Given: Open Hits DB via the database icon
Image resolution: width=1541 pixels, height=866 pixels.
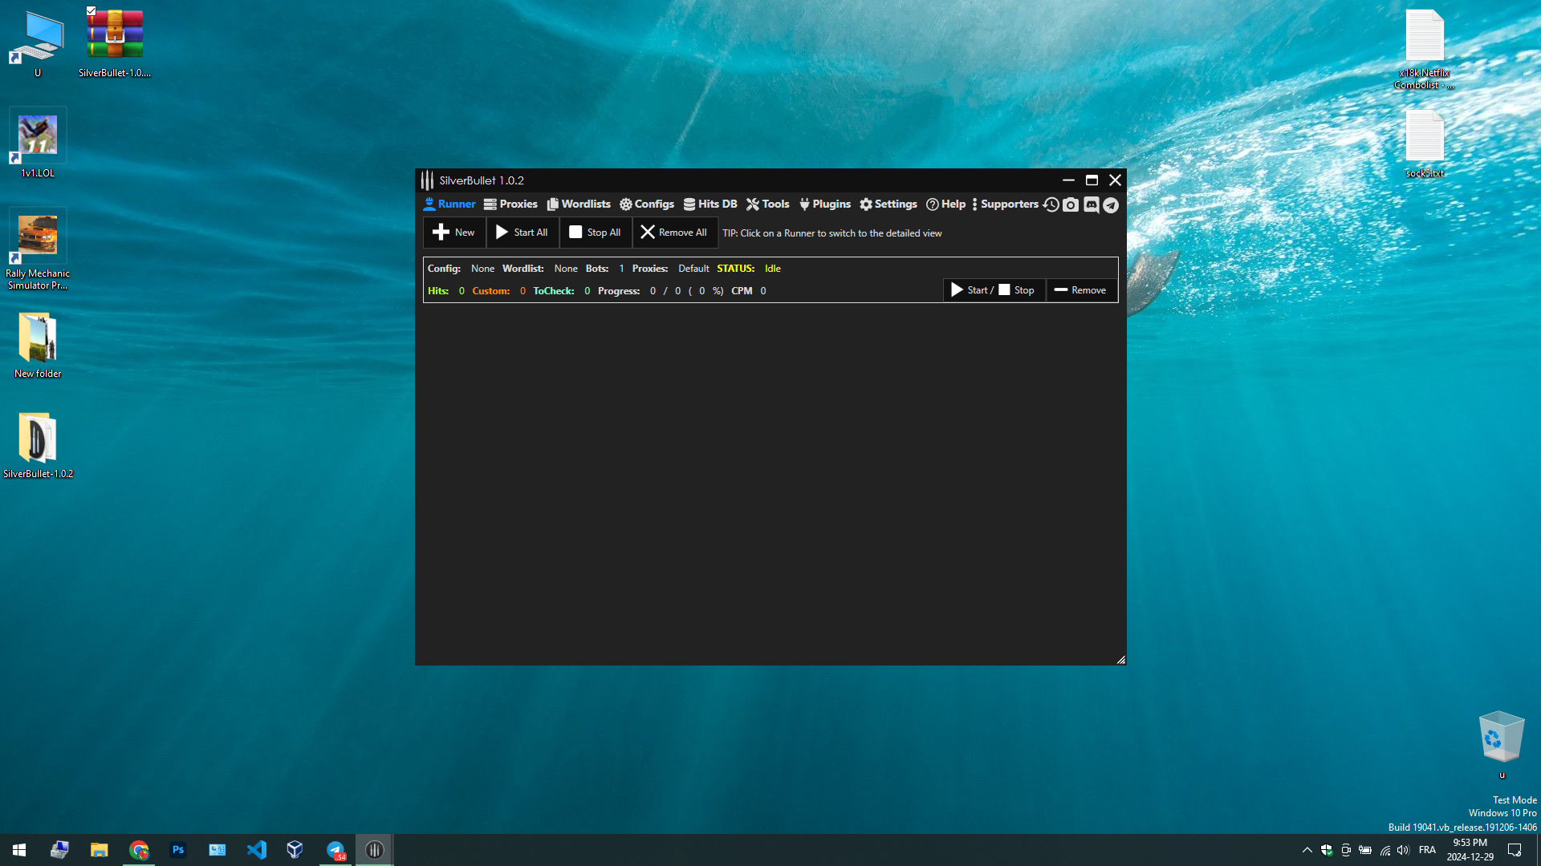Looking at the screenshot, I should click(x=710, y=204).
